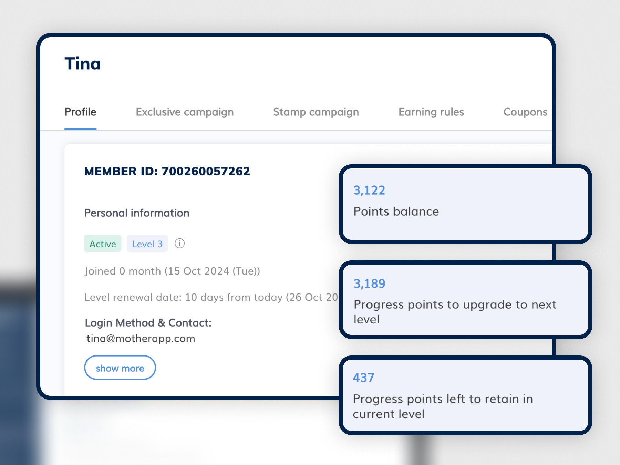This screenshot has width=620, height=465.
Task: Select the Earning rules tab
Action: click(x=431, y=112)
